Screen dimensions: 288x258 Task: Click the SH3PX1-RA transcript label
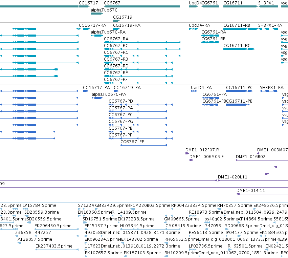pyautogui.click(x=270, y=25)
